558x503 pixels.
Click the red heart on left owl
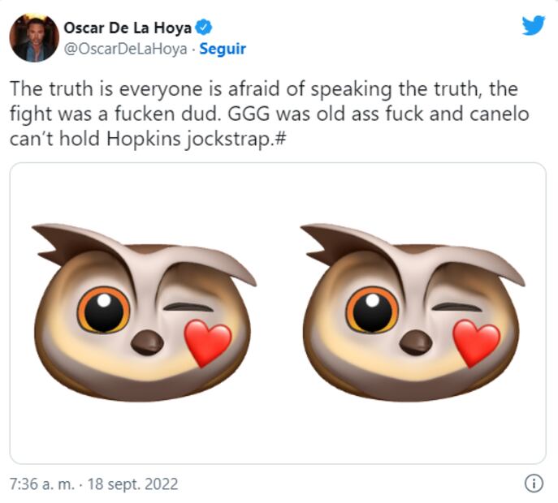point(208,342)
